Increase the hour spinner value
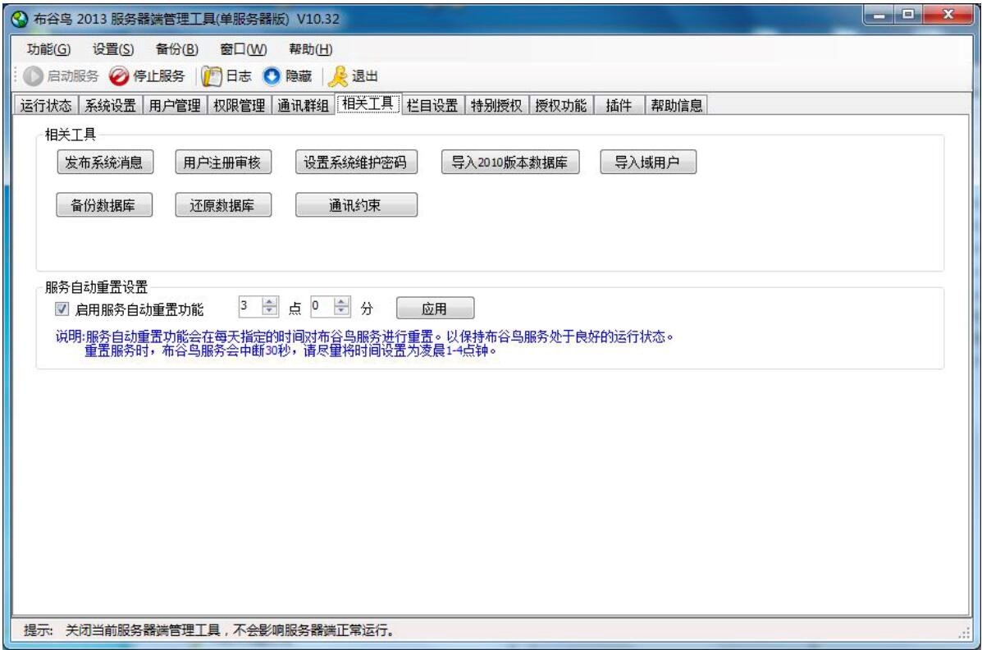Screen dimensions: 982x650 [x=269, y=302]
